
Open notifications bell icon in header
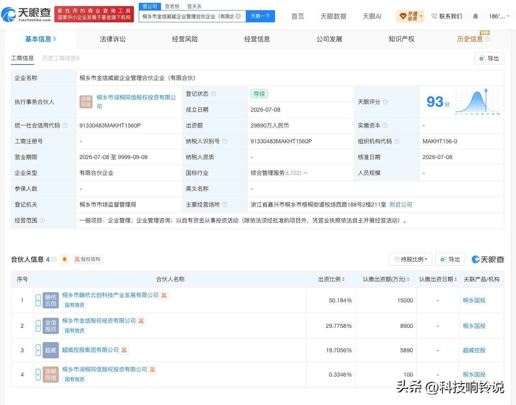[475, 16]
